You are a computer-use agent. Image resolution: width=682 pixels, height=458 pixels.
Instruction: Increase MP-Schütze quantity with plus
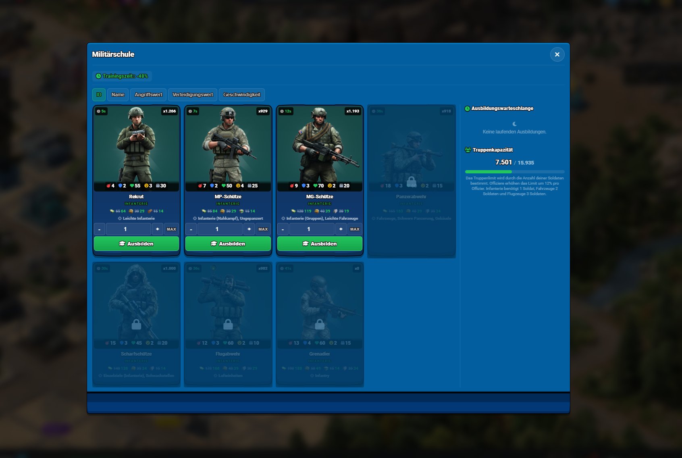coord(249,229)
